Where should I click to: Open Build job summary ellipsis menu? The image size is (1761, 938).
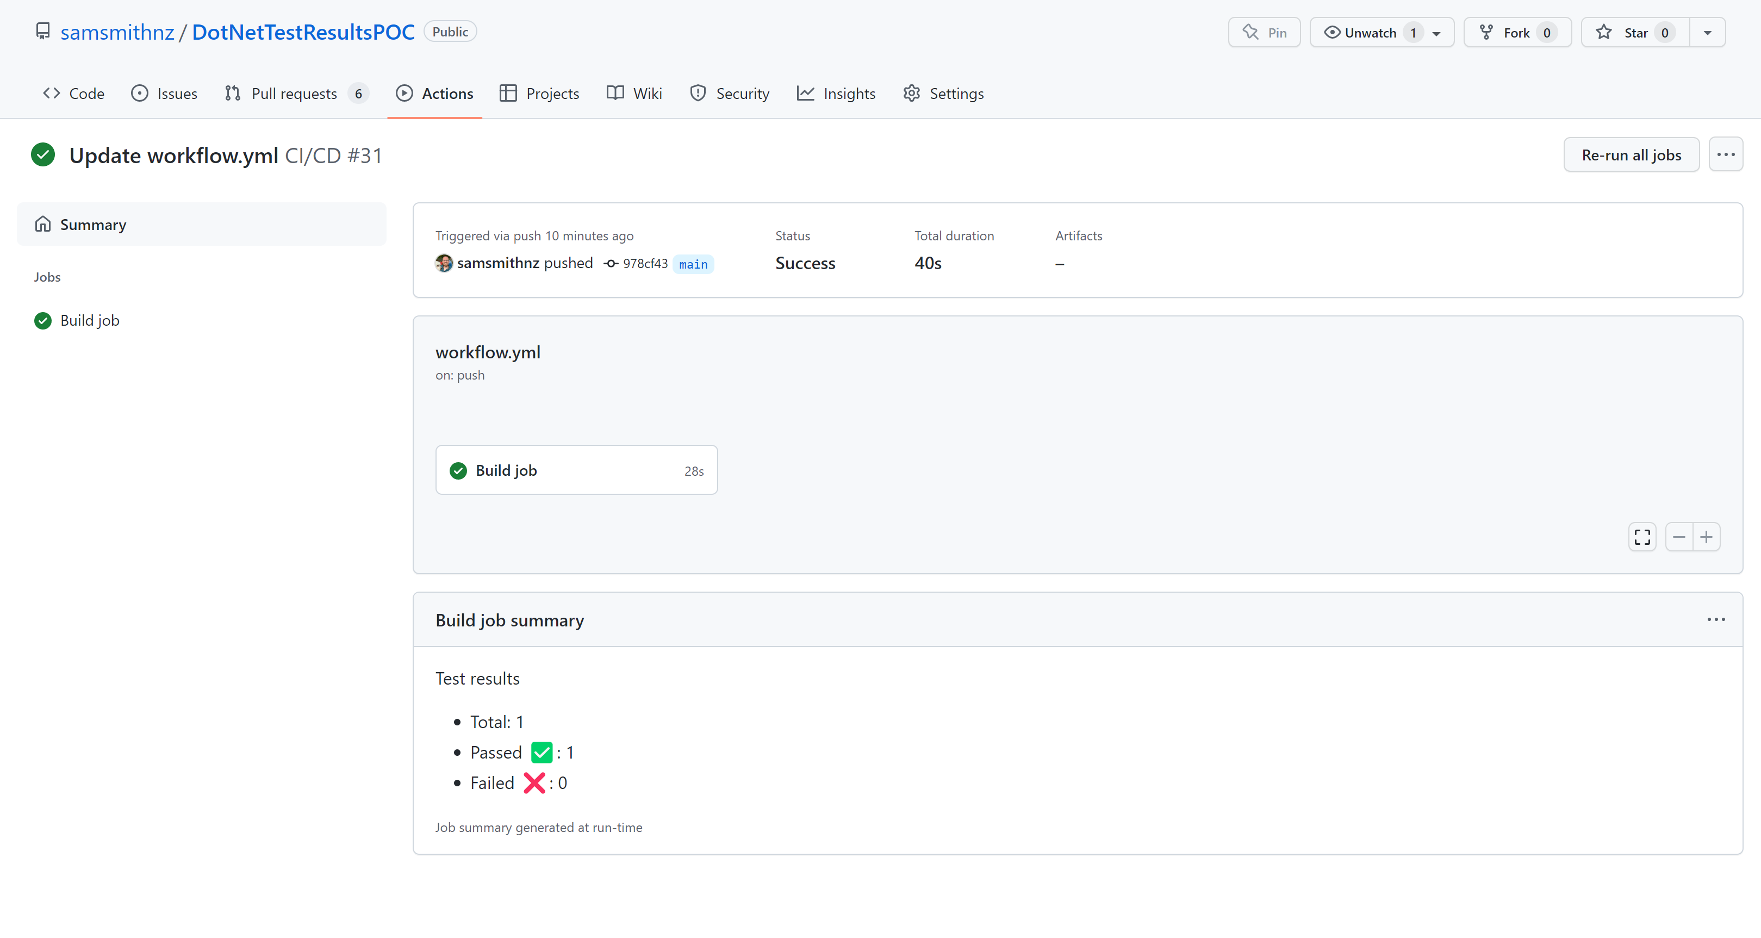[x=1716, y=620]
